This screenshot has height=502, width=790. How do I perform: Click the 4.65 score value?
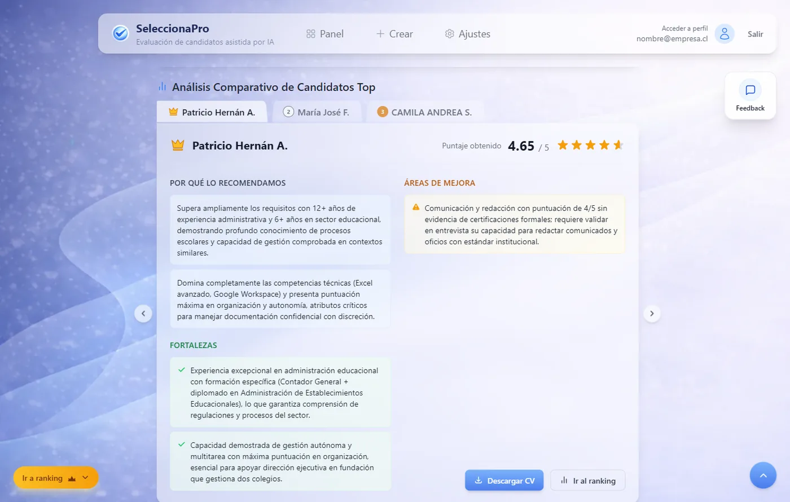coord(521,146)
